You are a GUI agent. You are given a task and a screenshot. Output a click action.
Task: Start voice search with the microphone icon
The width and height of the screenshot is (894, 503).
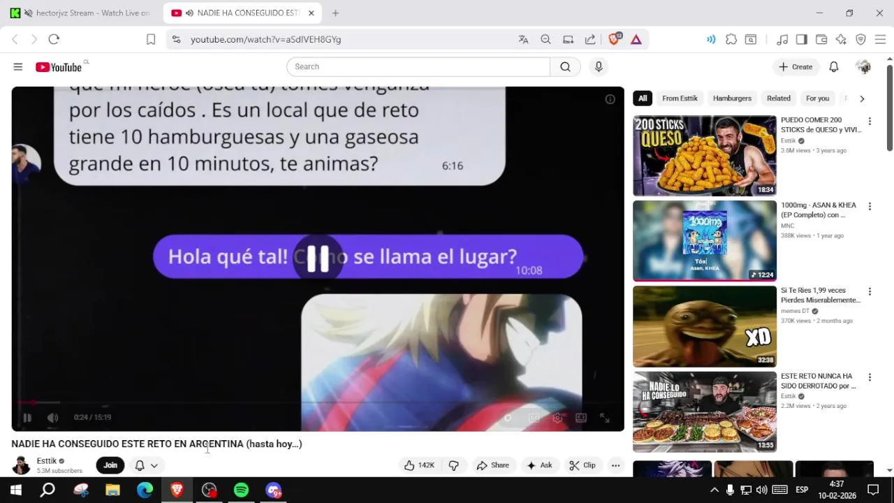click(599, 67)
